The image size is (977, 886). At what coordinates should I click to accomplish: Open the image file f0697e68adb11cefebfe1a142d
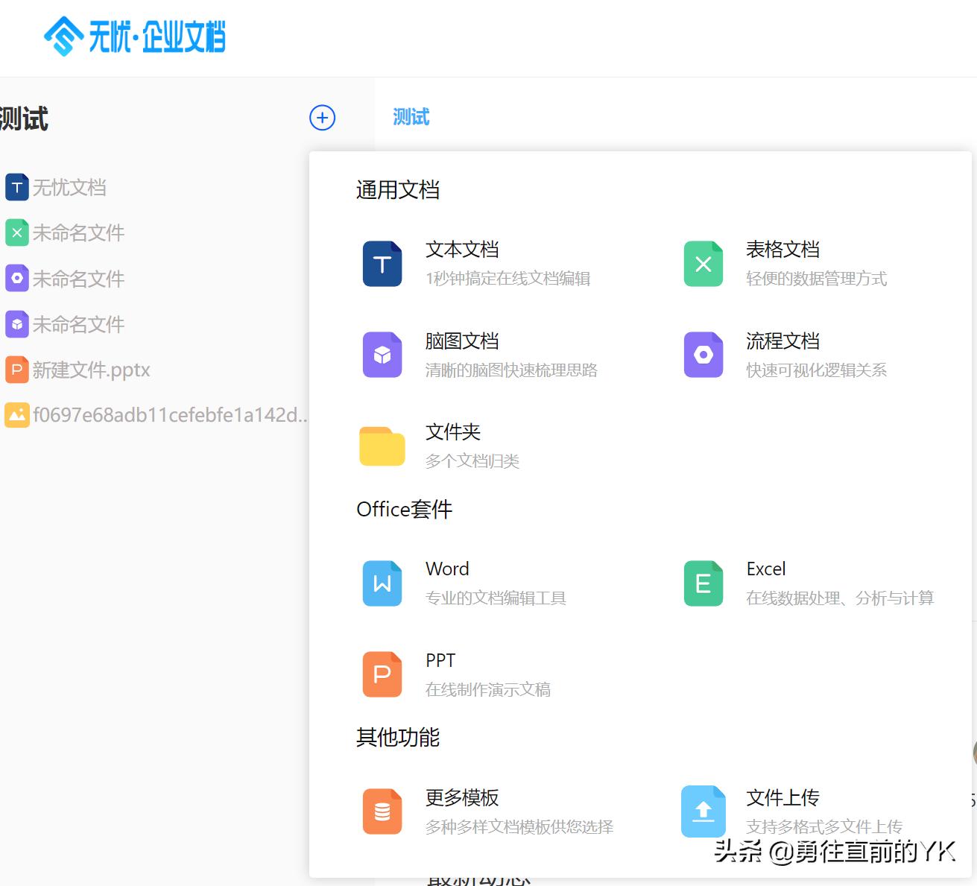(171, 415)
